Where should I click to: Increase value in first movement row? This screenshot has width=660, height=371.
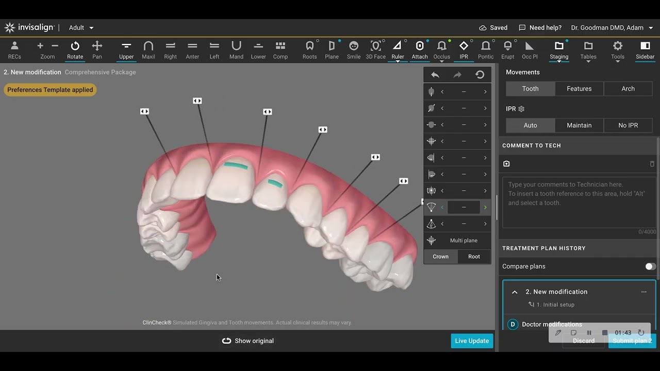click(x=485, y=92)
